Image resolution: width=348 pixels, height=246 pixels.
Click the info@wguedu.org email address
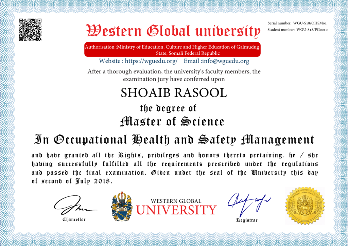(226, 61)
